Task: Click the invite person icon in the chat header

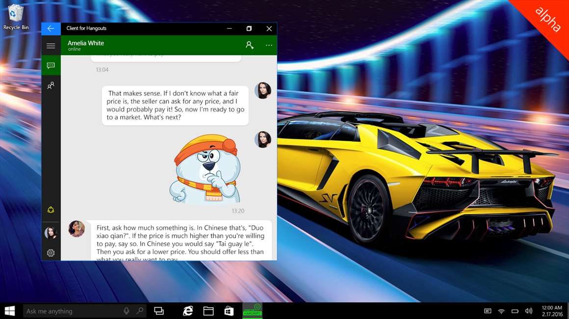Action: pos(250,45)
